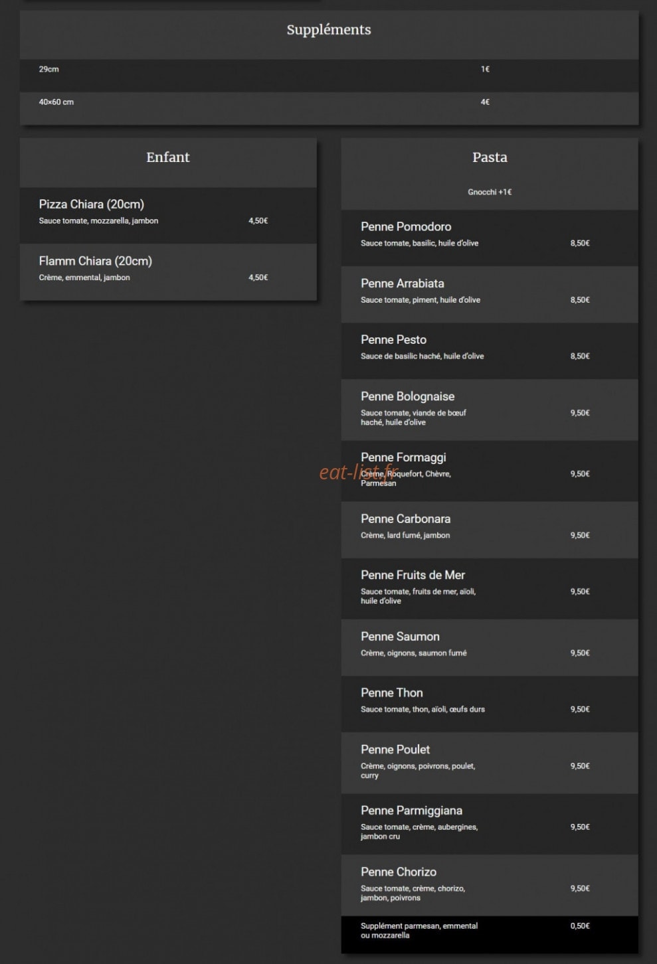Click the Enfant section heading
This screenshot has height=964, width=657.
(x=168, y=157)
